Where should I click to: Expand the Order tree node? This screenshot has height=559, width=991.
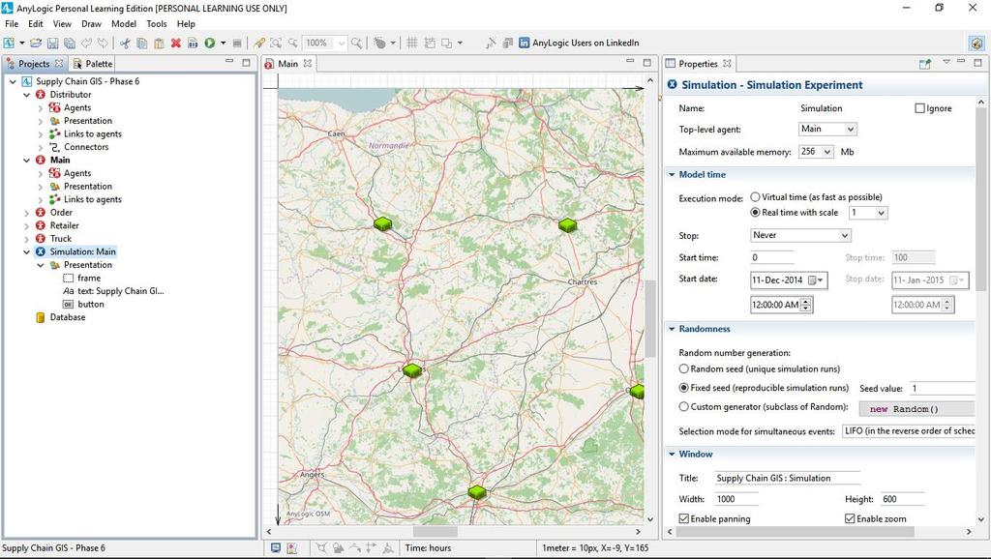point(26,213)
